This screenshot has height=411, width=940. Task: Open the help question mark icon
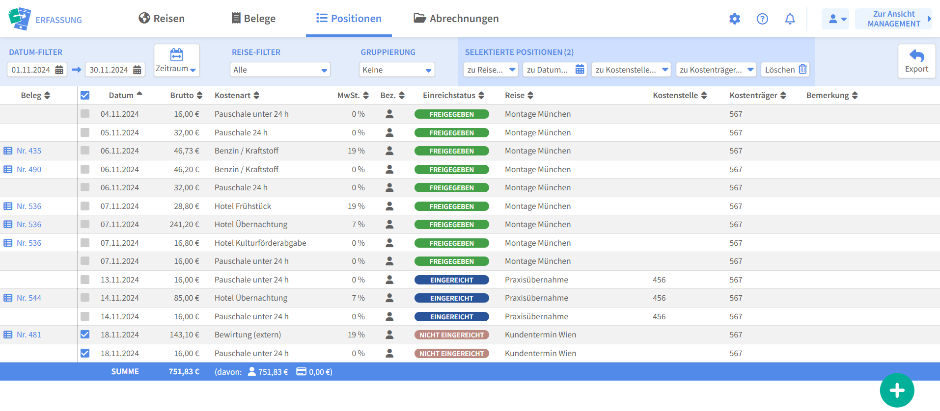762,19
